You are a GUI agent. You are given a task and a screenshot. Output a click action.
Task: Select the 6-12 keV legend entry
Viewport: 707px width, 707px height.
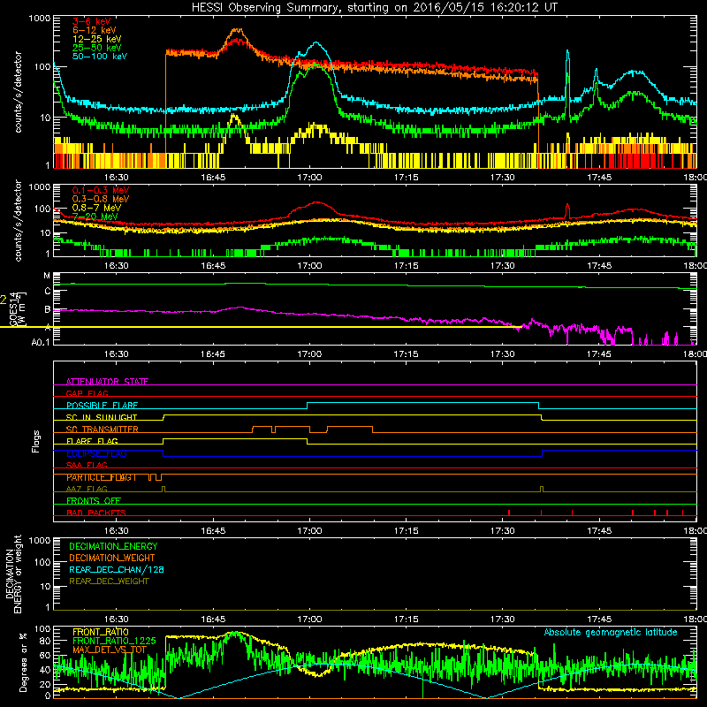coord(95,30)
